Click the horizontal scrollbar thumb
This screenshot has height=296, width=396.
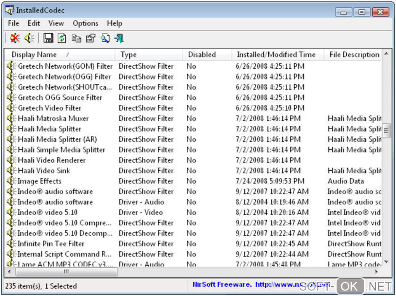click(66, 272)
